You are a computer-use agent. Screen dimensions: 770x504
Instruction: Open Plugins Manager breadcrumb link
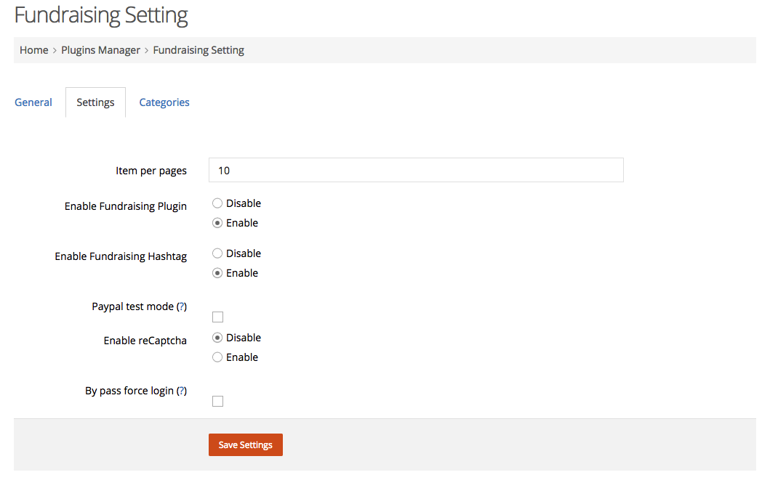tap(100, 50)
